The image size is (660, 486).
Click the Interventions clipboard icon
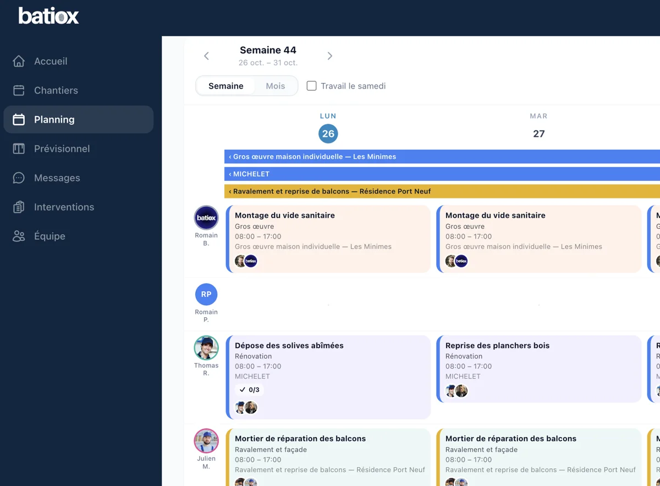coord(19,207)
